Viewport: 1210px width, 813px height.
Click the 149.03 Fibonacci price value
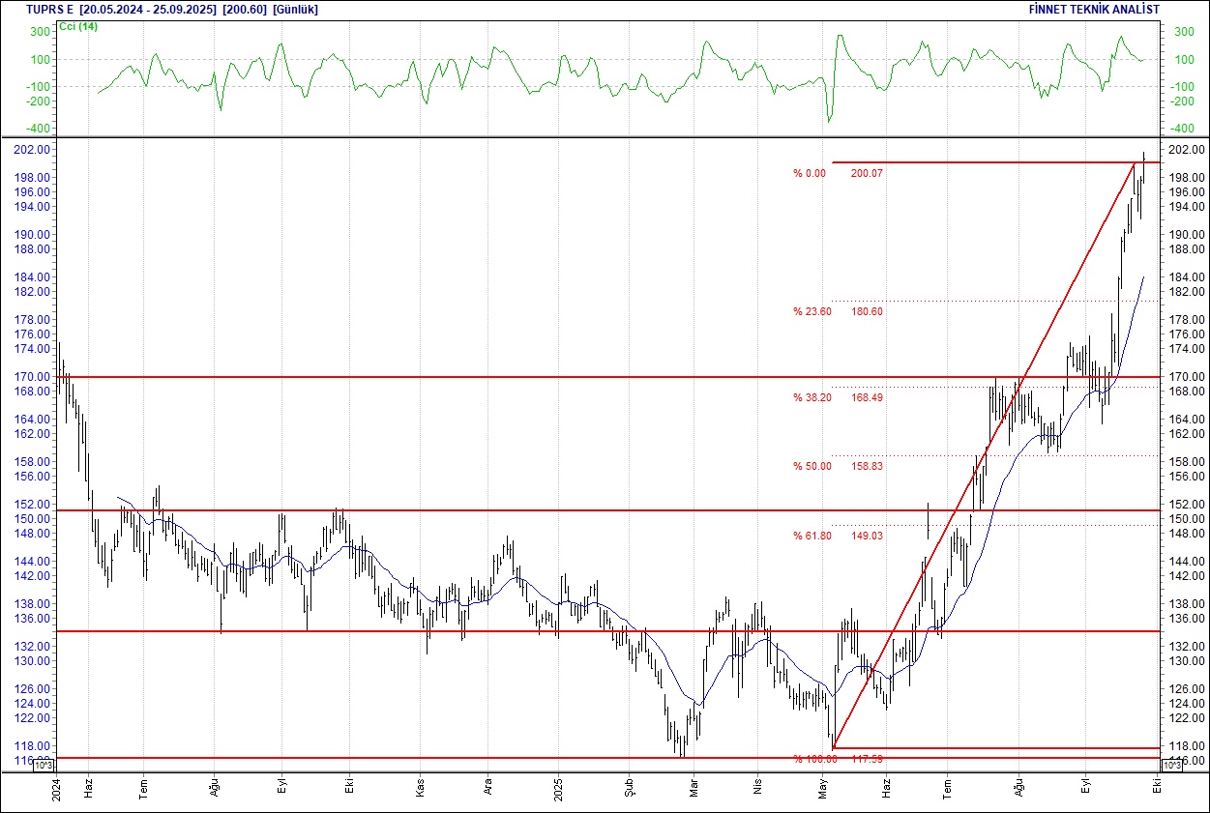[x=867, y=536]
